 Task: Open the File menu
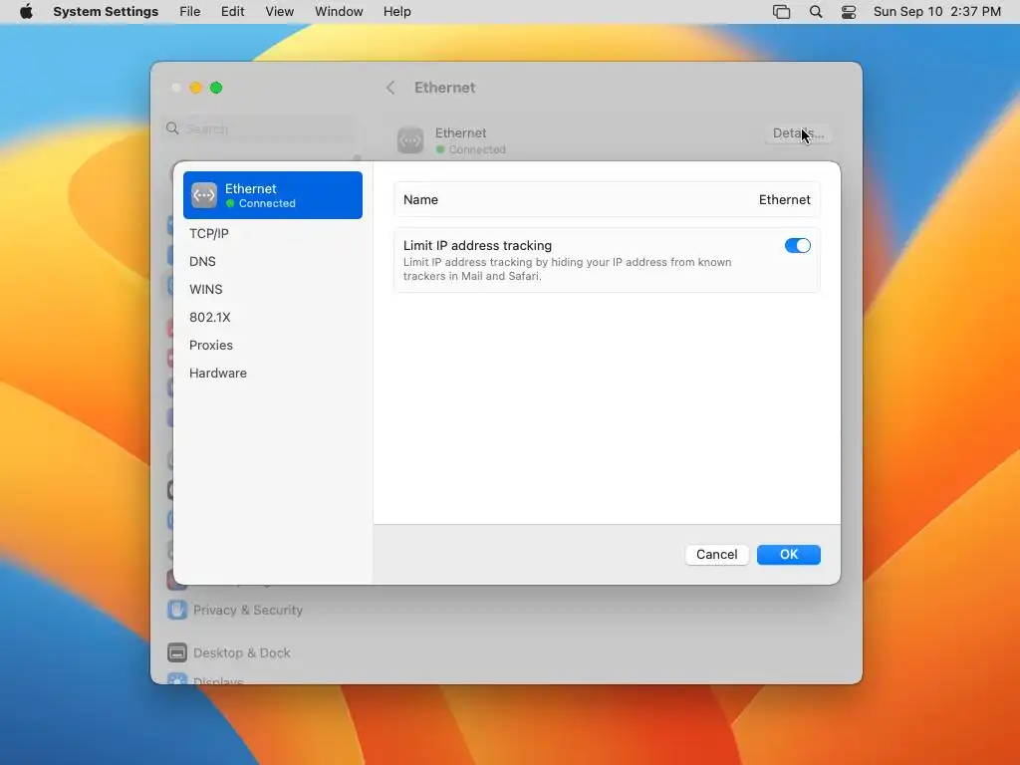pos(190,12)
